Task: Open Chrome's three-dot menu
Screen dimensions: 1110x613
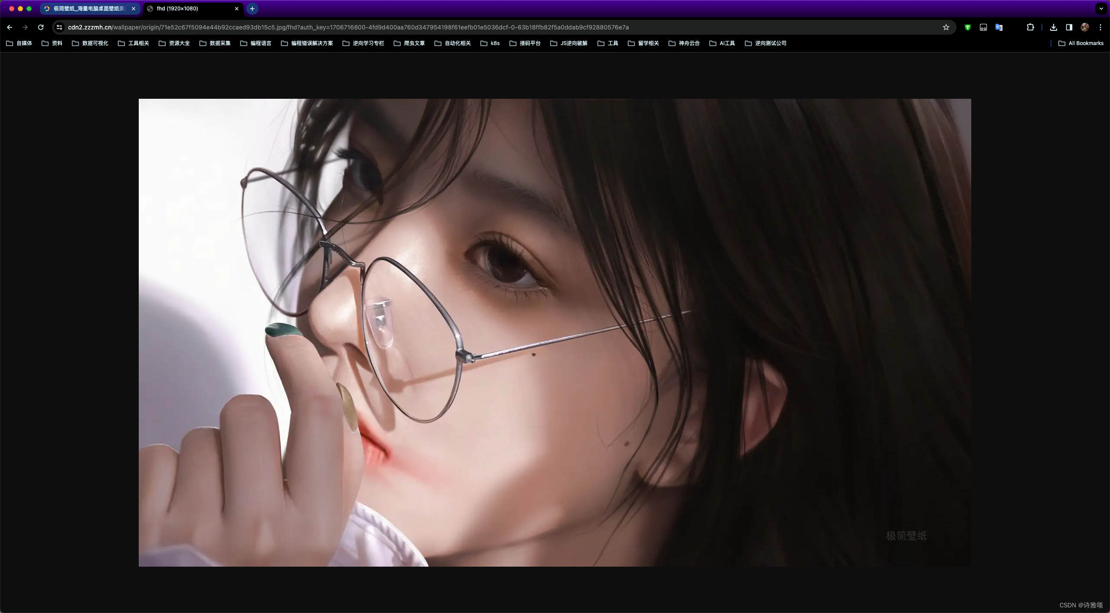Action: [x=1100, y=27]
